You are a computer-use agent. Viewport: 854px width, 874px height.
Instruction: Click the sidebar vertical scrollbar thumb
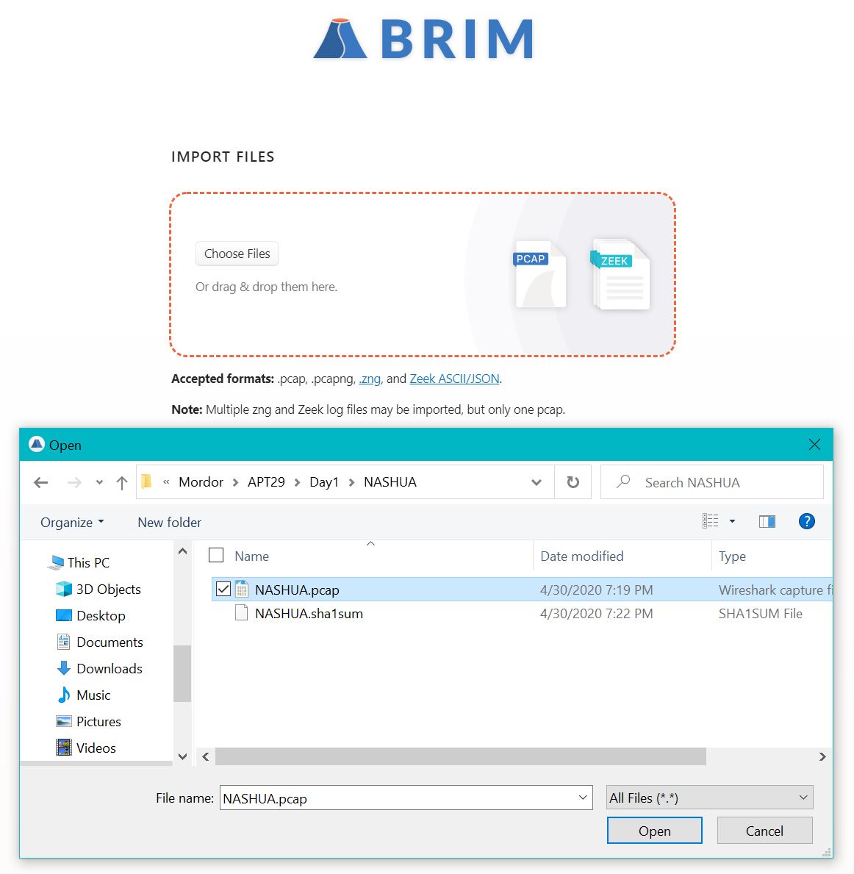click(x=182, y=673)
